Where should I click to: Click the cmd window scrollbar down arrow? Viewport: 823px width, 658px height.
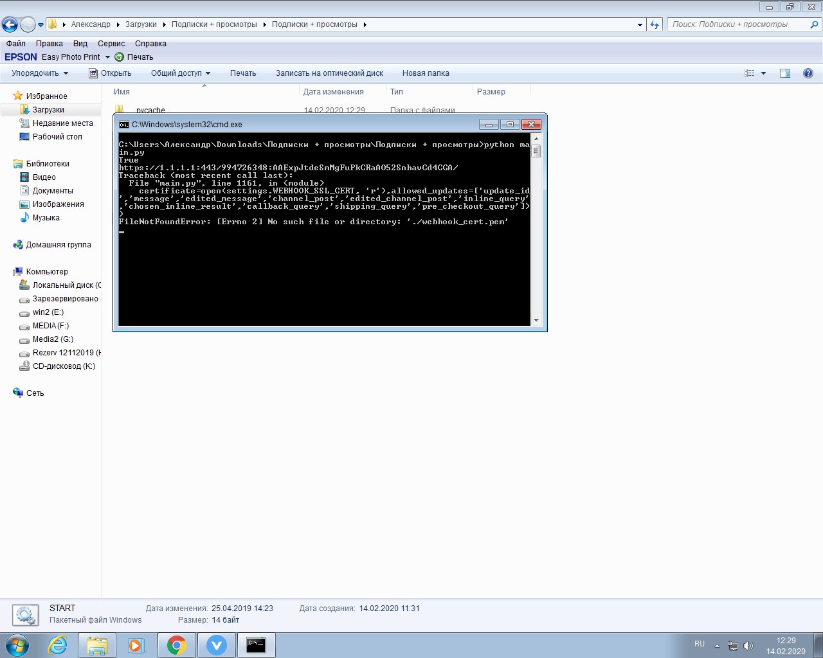(x=536, y=320)
